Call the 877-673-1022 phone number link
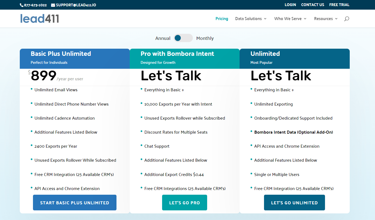Image resolution: width=375 pixels, height=220 pixels. point(35,5)
